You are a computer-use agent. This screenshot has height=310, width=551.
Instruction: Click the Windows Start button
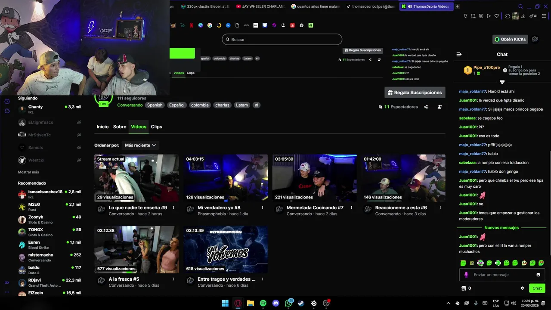coord(225,303)
